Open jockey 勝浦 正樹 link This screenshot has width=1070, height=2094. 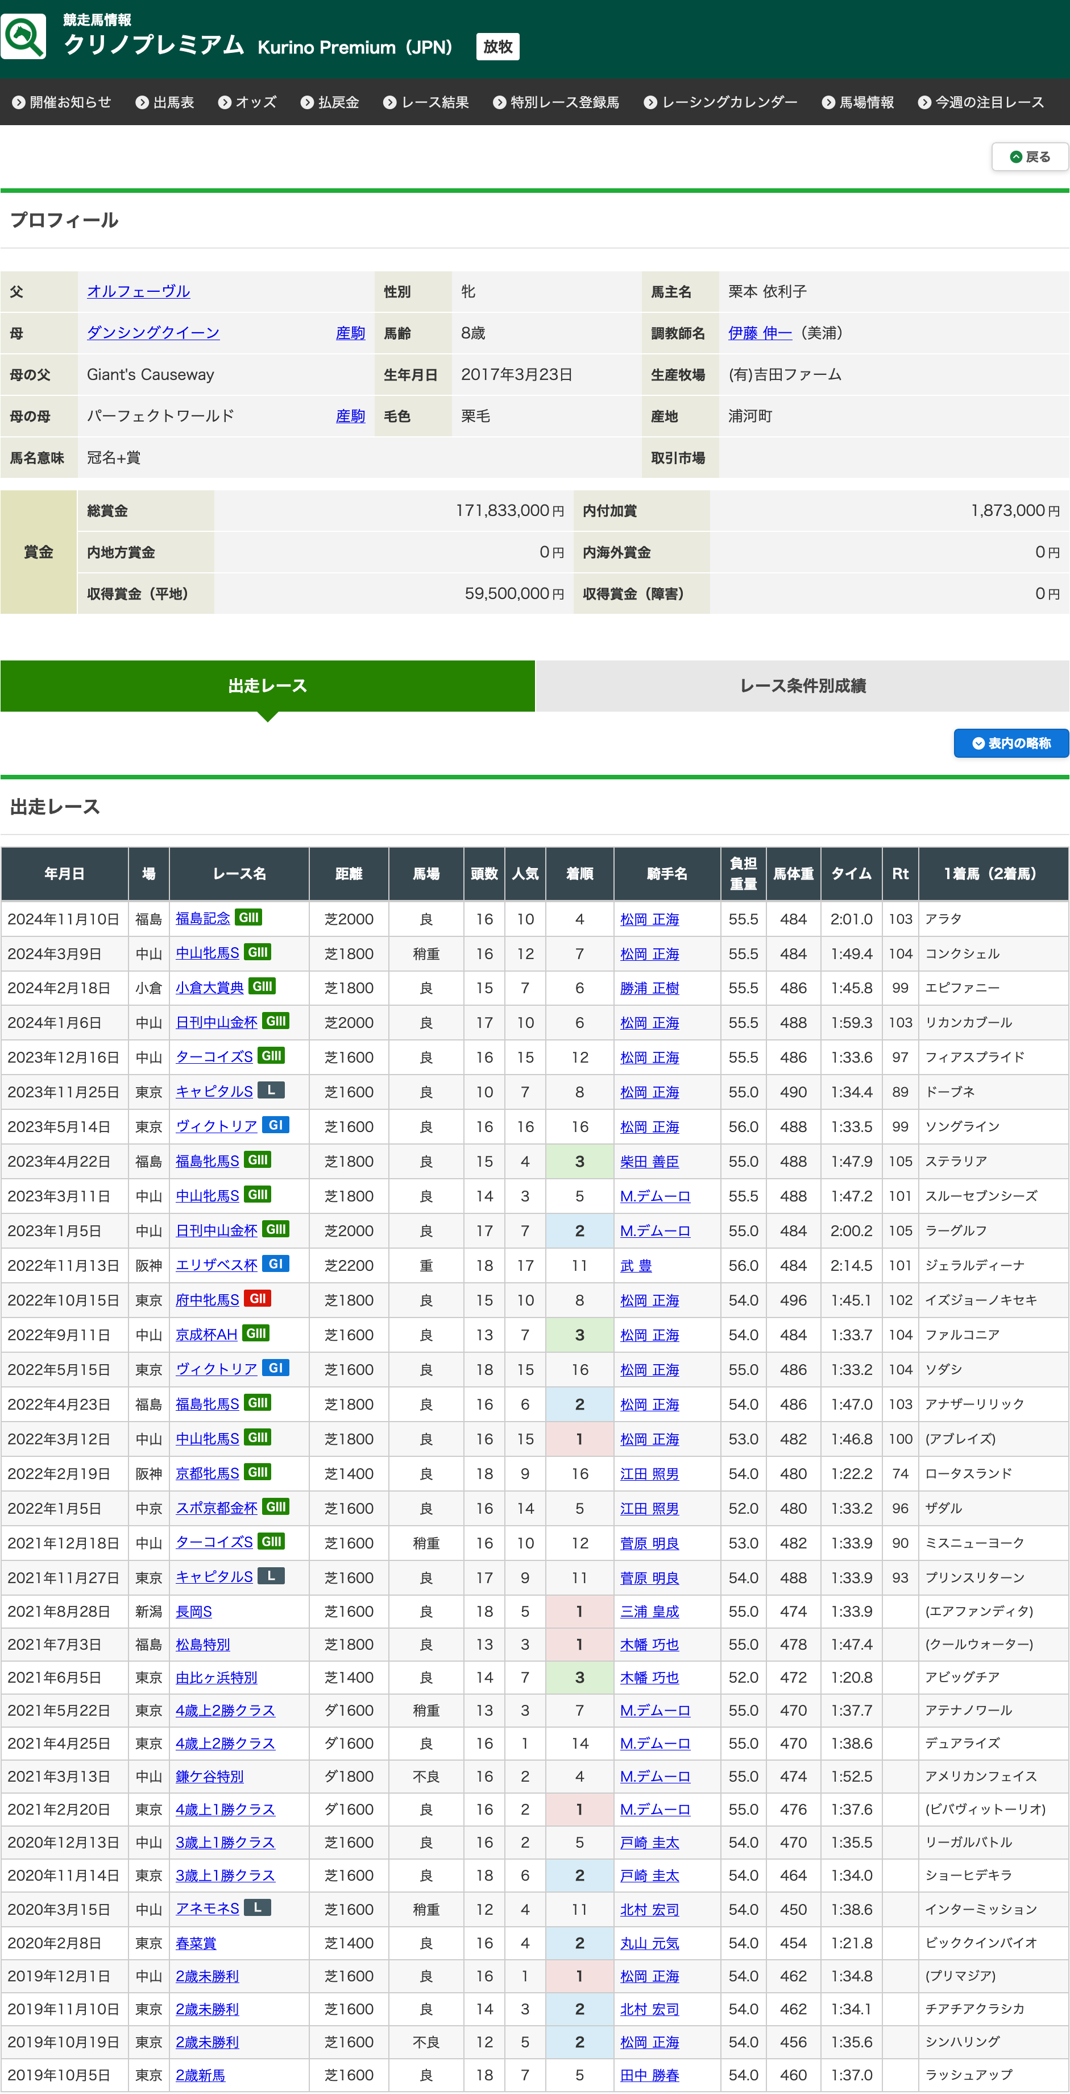pos(650,988)
